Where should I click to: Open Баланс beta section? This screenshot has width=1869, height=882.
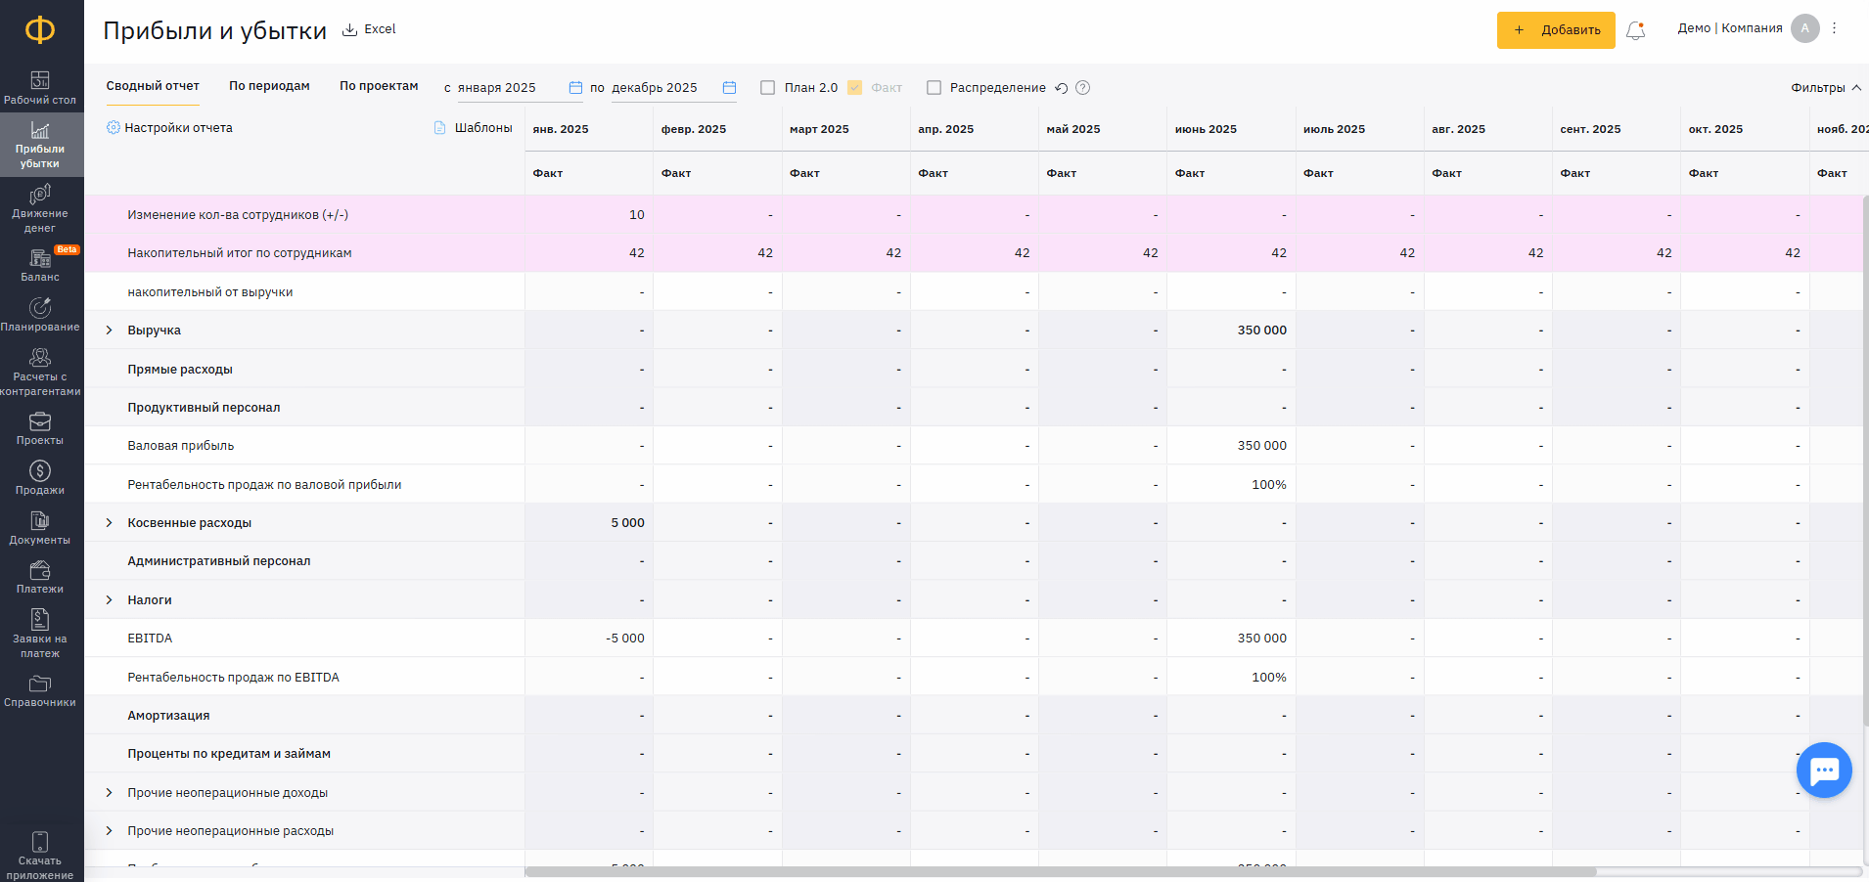(x=40, y=265)
